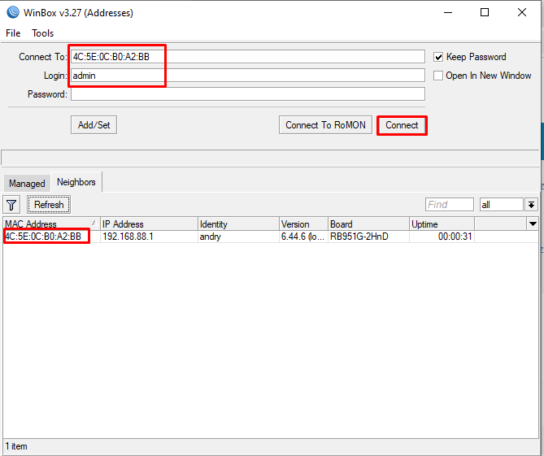
Task: Click into the Password field
Action: (247, 94)
